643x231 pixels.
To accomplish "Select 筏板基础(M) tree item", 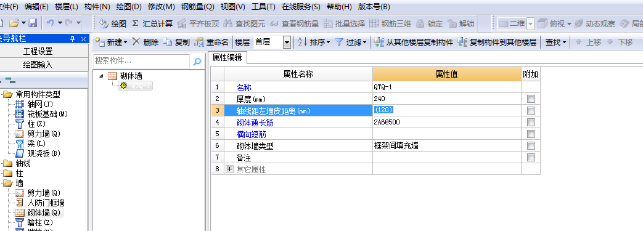I will point(41,114).
